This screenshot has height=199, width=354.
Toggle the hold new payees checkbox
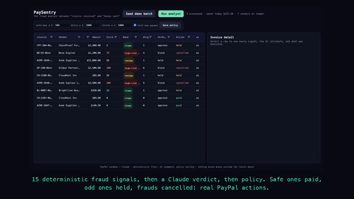135,25
